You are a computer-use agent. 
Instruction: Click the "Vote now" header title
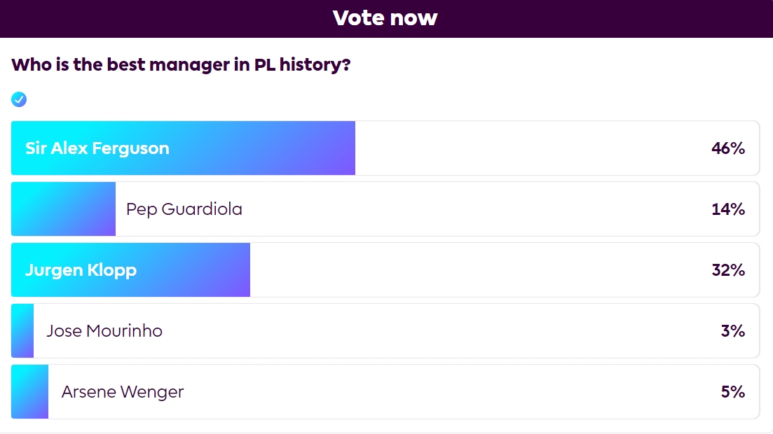(x=385, y=18)
